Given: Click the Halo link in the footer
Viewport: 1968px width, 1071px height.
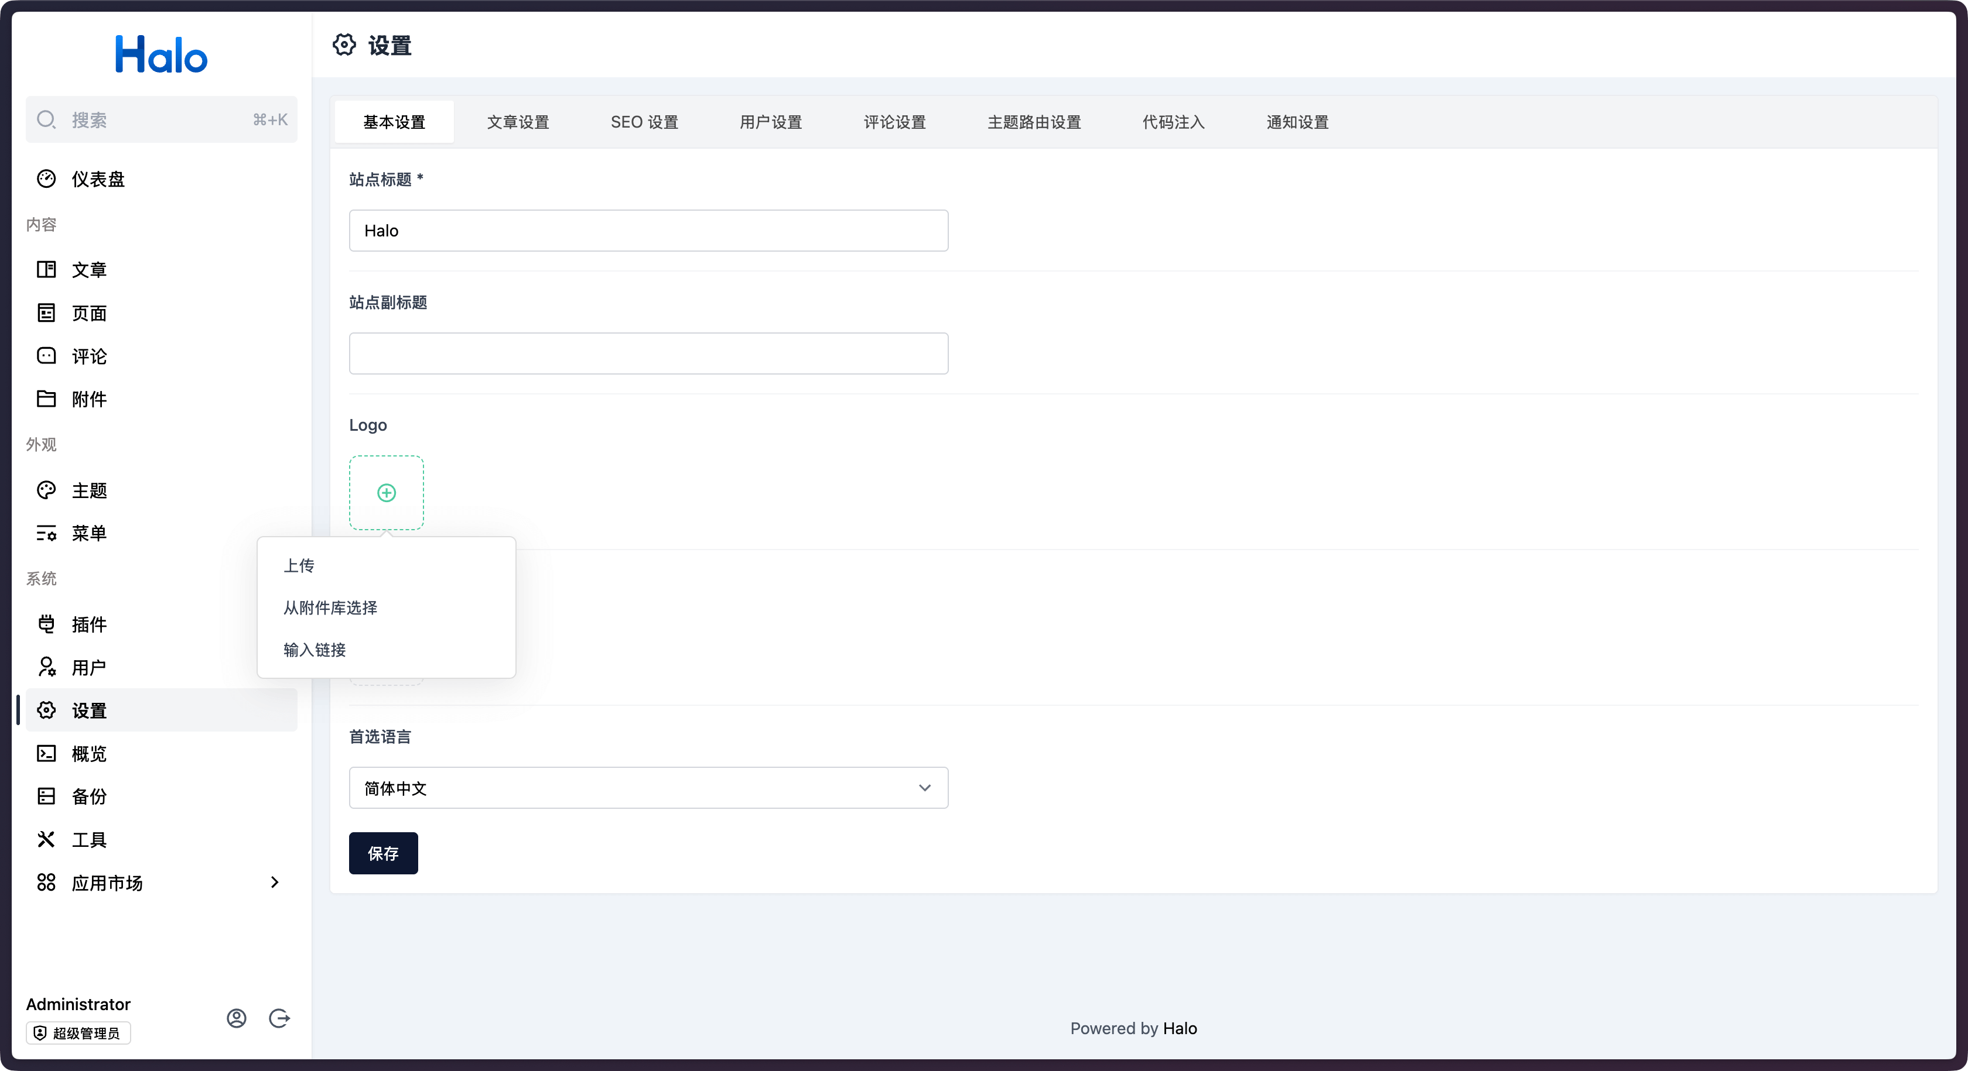Looking at the screenshot, I should (x=1180, y=1028).
